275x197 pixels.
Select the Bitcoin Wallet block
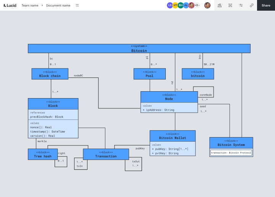pos(173,143)
